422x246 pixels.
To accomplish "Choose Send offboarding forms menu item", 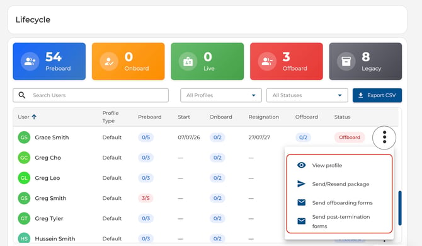I will [339, 202].
